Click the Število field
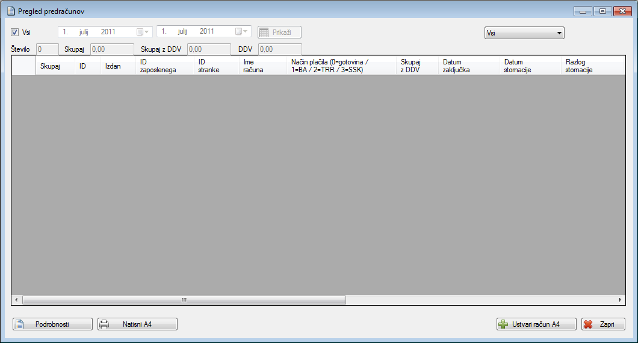 [x=48, y=49]
